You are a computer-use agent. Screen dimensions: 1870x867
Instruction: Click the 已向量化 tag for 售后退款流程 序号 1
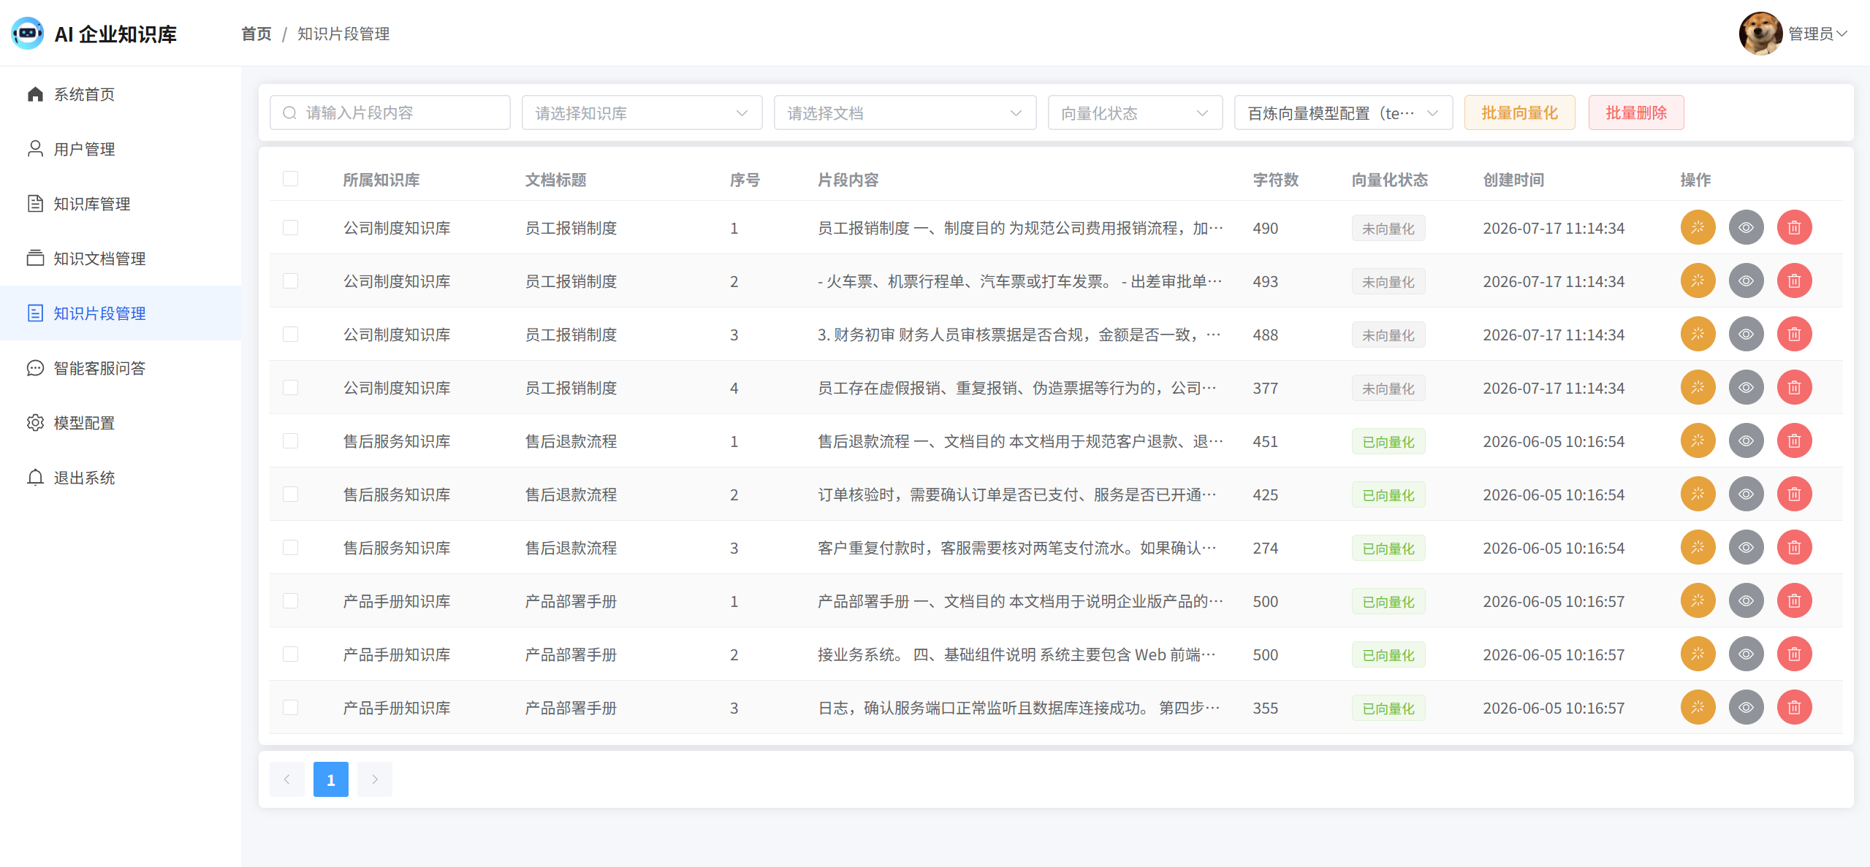click(1388, 441)
